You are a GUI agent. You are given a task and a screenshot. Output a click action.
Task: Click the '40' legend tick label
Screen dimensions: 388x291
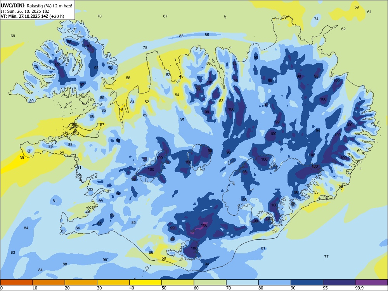tap(132, 288)
